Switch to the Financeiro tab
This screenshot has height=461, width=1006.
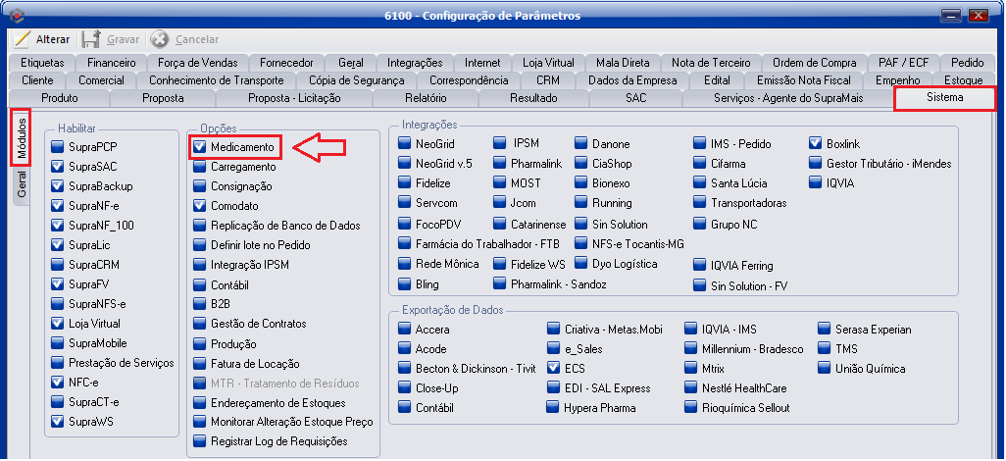(112, 63)
